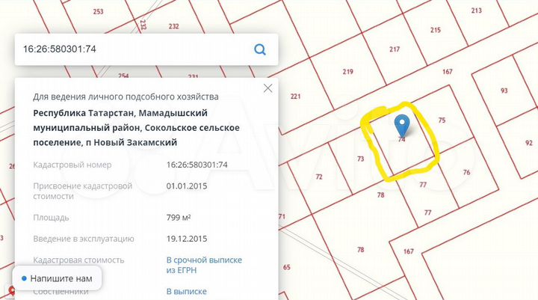538x300 pixels.
Task: Close the parcel info panel
Action: (268, 88)
